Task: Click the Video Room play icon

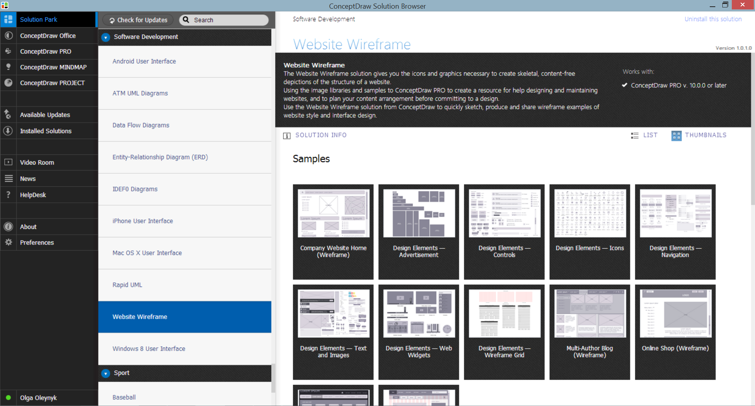Action: (8, 162)
